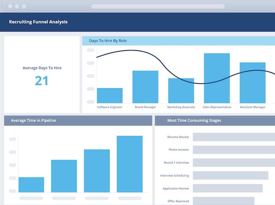Image resolution: width=275 pixels, height=205 pixels.
Task: Click the Recruiting Funnel Analysis title
Action: 38,22
